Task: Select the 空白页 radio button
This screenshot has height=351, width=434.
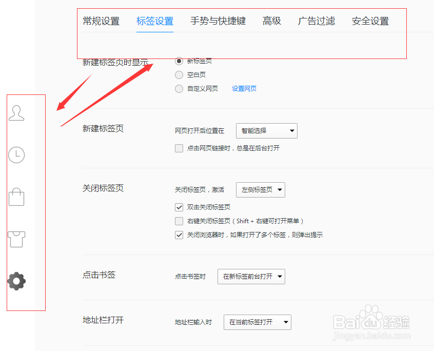Action: point(179,74)
